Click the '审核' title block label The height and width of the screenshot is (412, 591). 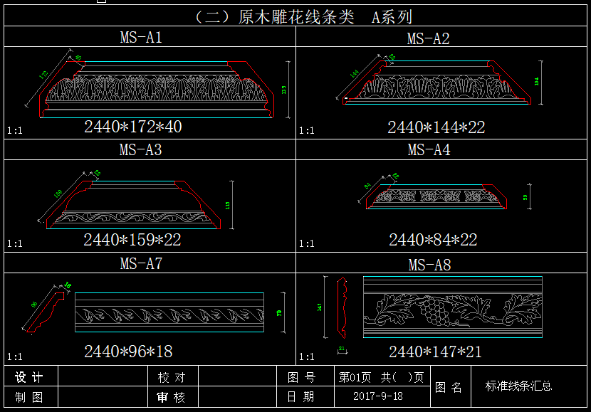click(x=171, y=397)
